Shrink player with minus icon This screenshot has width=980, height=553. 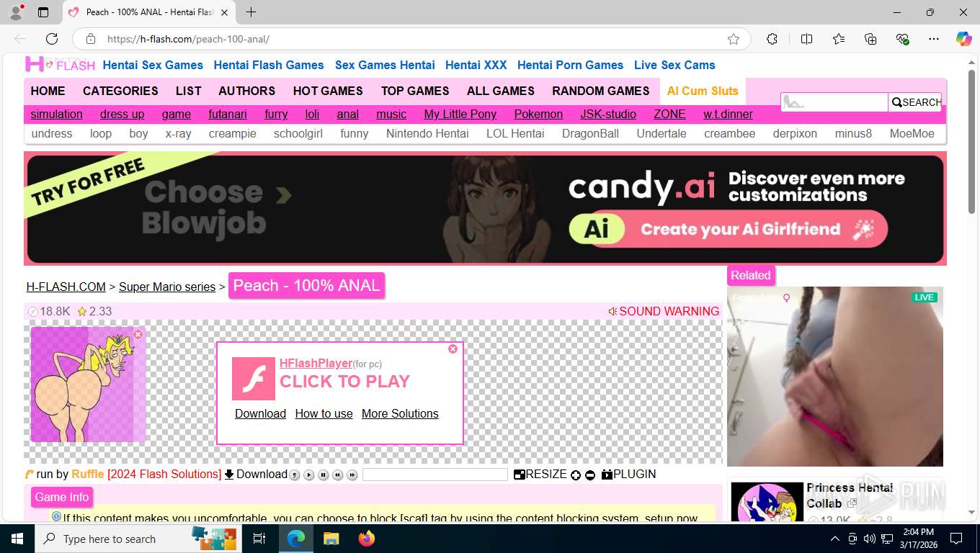(x=590, y=475)
